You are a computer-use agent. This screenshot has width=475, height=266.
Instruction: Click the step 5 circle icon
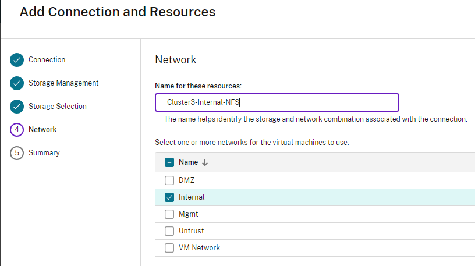[x=17, y=153]
